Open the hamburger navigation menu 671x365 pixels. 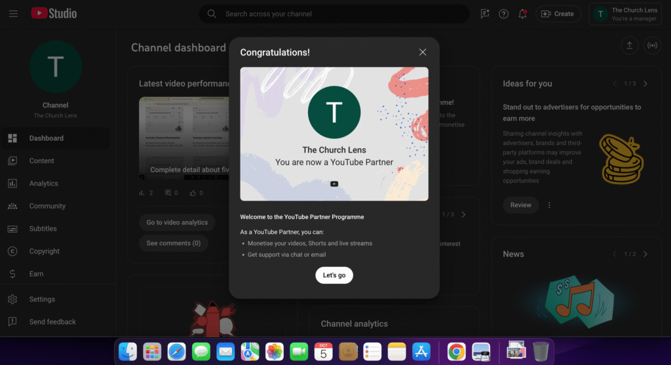[x=13, y=14]
